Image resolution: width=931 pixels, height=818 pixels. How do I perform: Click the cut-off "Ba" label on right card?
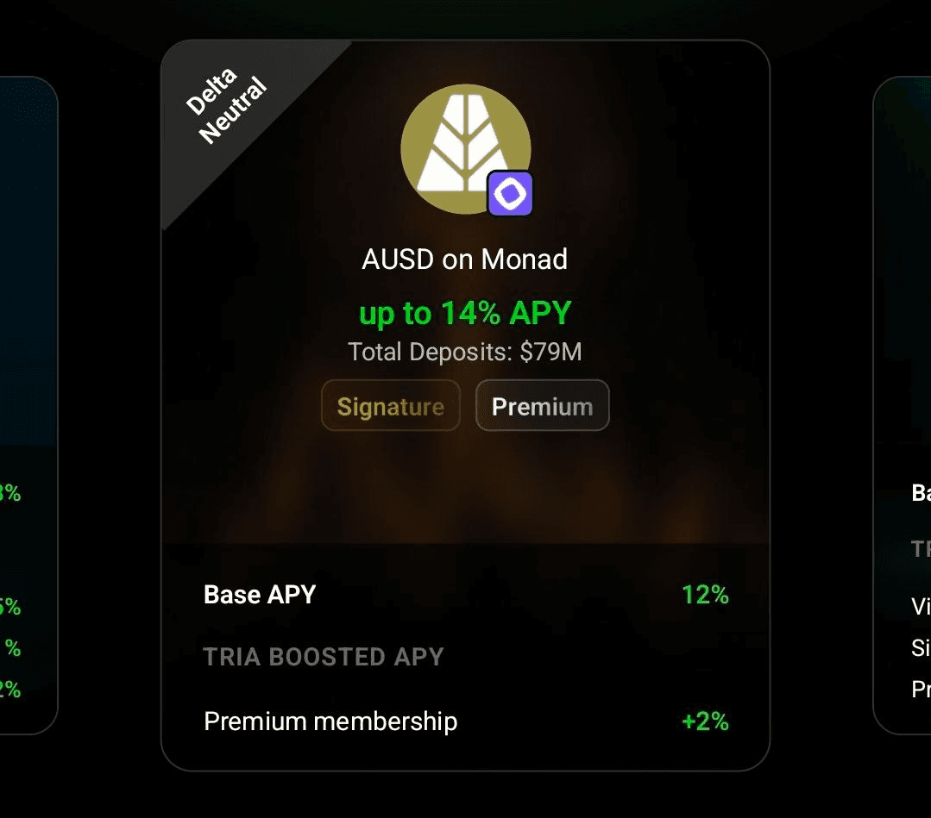point(921,493)
